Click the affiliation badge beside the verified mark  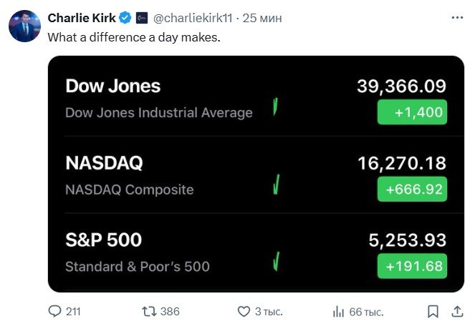[142, 17]
